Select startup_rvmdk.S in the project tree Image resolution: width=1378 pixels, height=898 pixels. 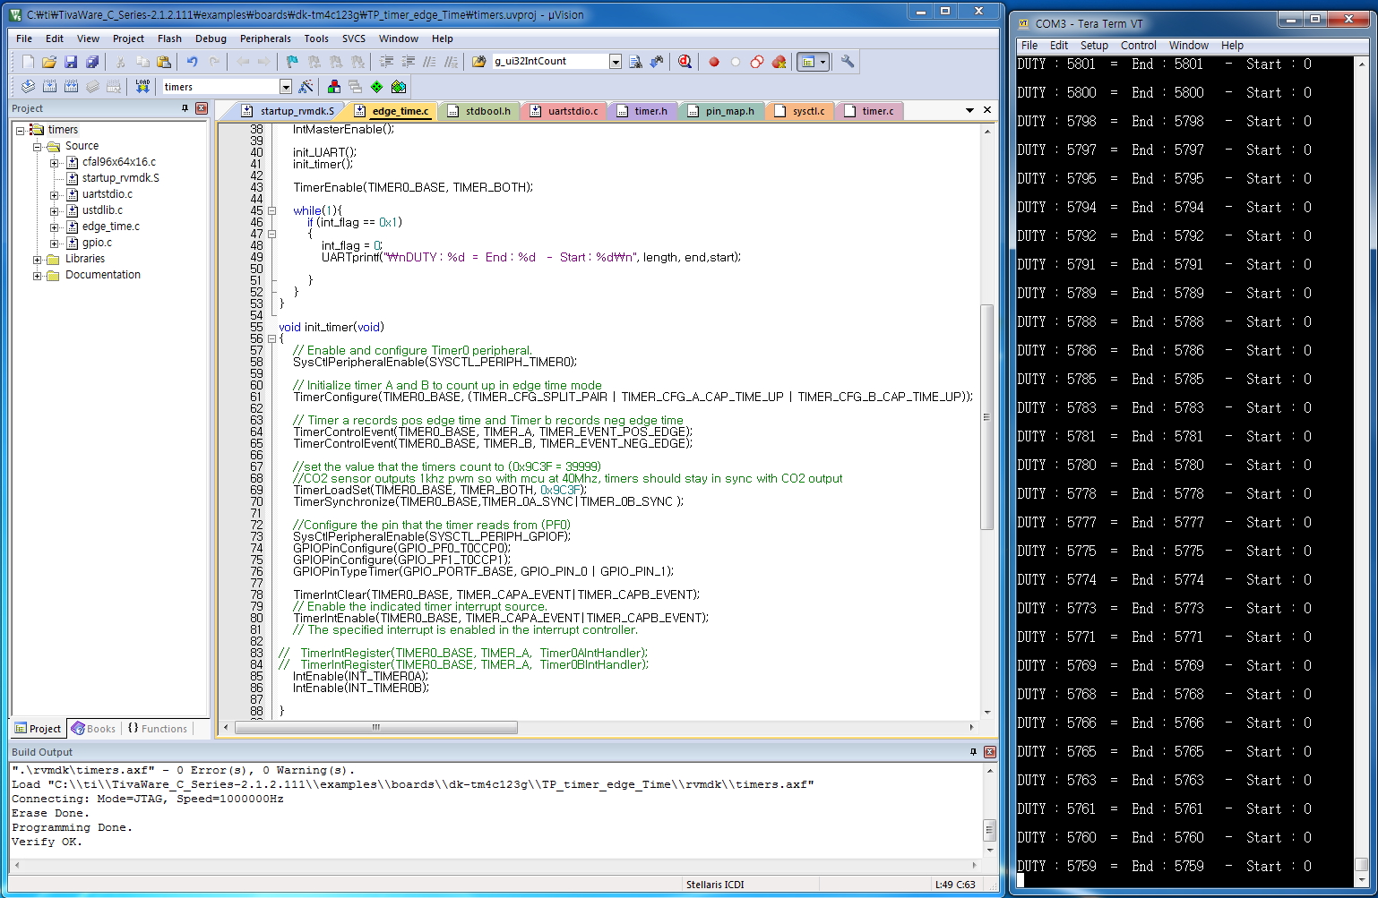click(x=120, y=178)
